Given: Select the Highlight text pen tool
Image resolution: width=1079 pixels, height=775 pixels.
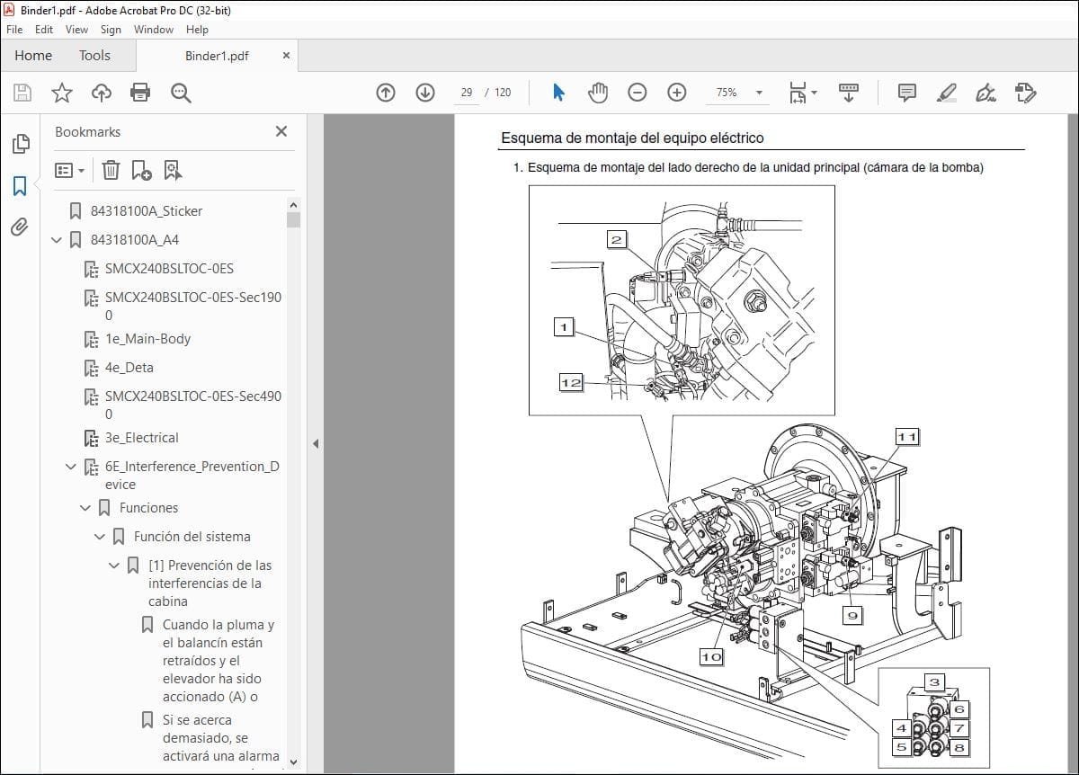Looking at the screenshot, I should pyautogui.click(x=947, y=93).
